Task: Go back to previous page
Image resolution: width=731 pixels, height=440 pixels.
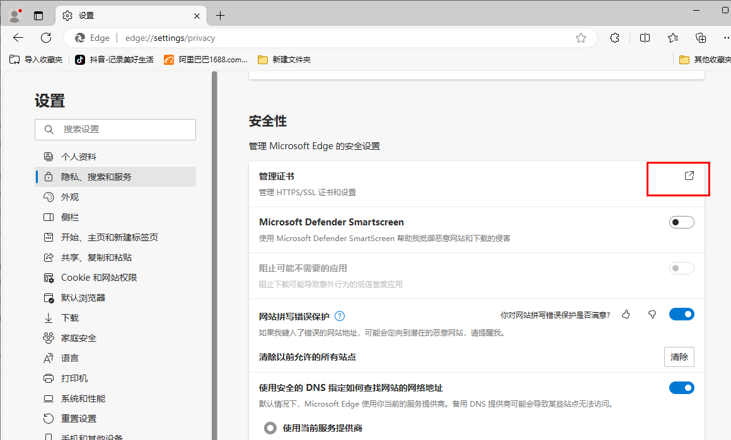Action: (18, 38)
